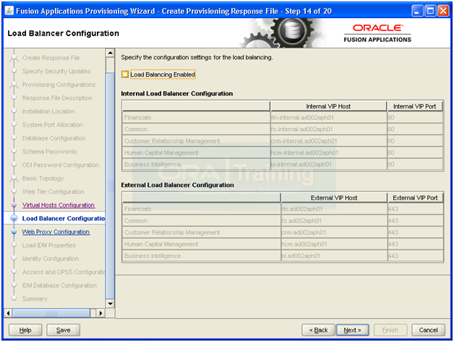Click the Customer Relationship Management external row label

pyautogui.click(x=172, y=232)
